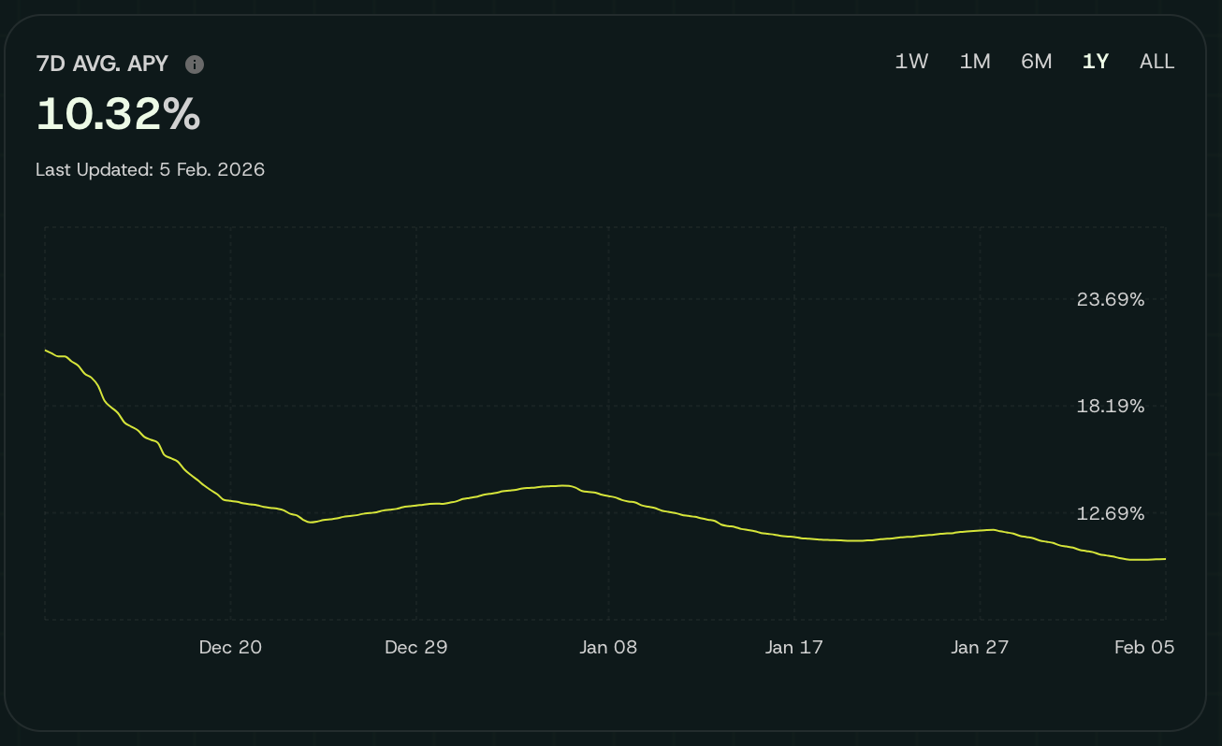
Task: Select the Last Updated date text
Action: click(150, 169)
